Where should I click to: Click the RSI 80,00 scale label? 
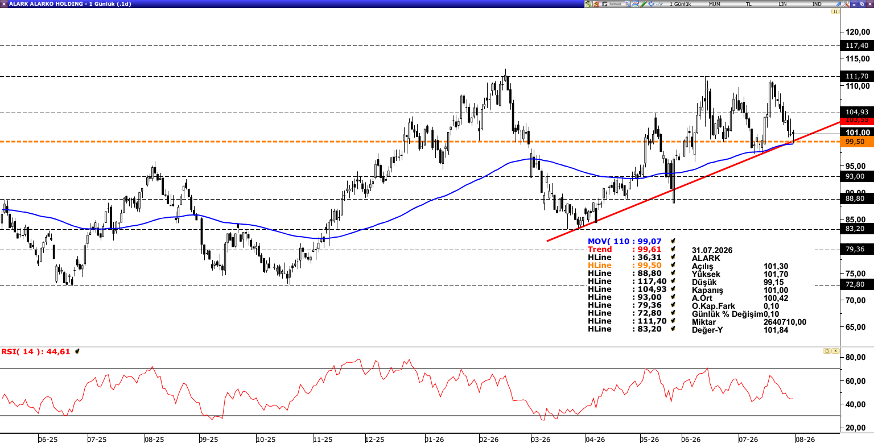click(856, 357)
